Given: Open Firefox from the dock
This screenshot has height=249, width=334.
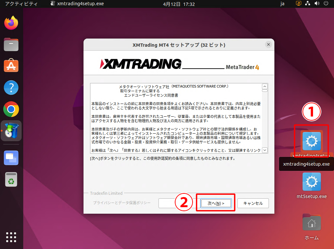Looking at the screenshot, I should [x=11, y=23].
